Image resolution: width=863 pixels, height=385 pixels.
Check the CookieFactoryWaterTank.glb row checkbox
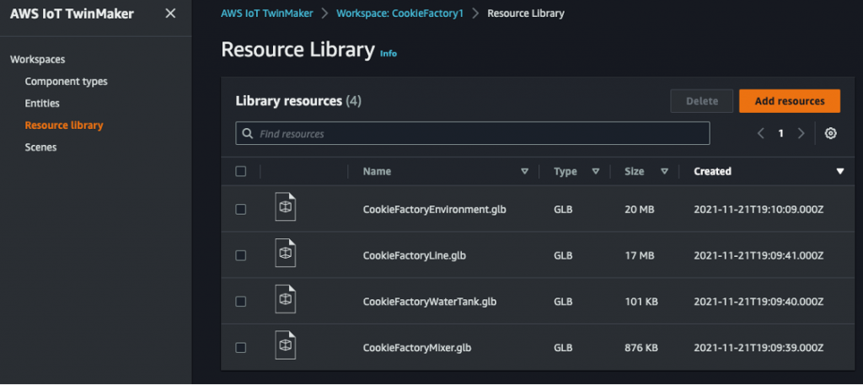tap(240, 302)
